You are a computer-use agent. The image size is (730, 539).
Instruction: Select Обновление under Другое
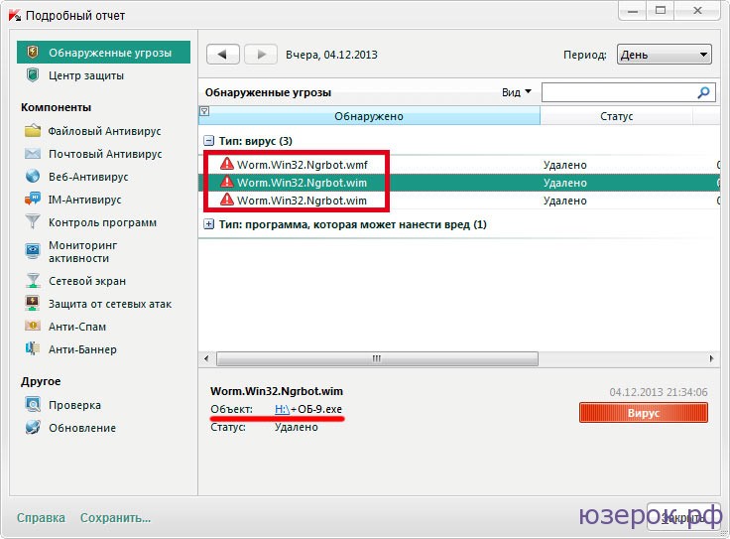(x=82, y=428)
